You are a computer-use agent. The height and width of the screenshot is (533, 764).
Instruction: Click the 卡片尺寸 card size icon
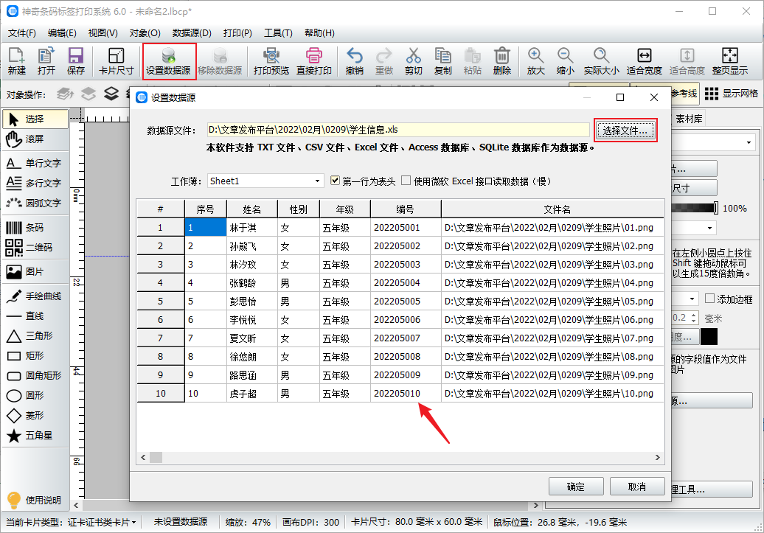[116, 56]
